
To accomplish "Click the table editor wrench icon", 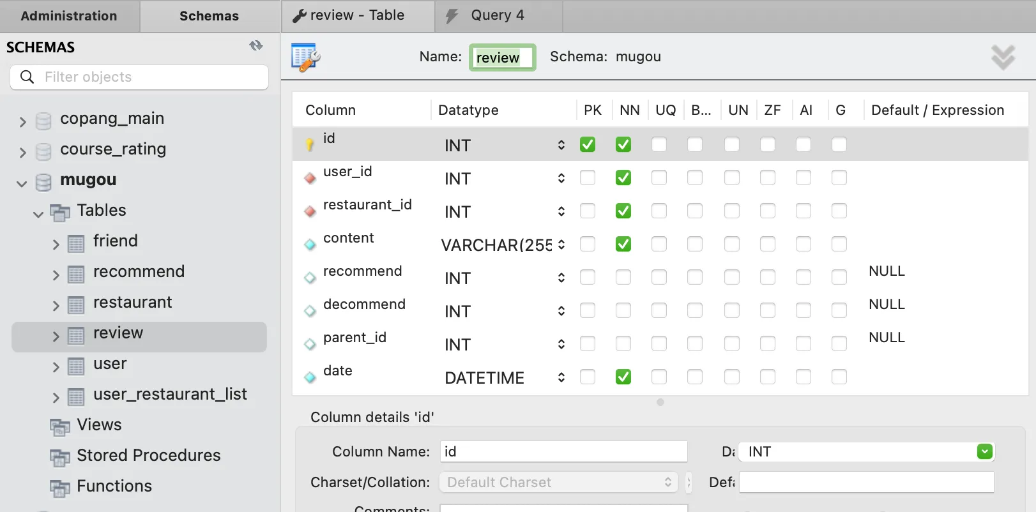I will (x=305, y=57).
